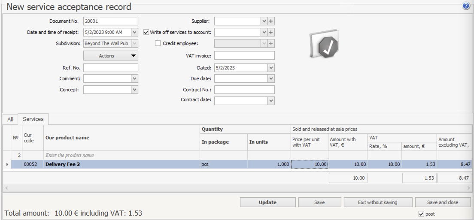
Task: Open the Actions dropdown menu
Action: pos(110,56)
